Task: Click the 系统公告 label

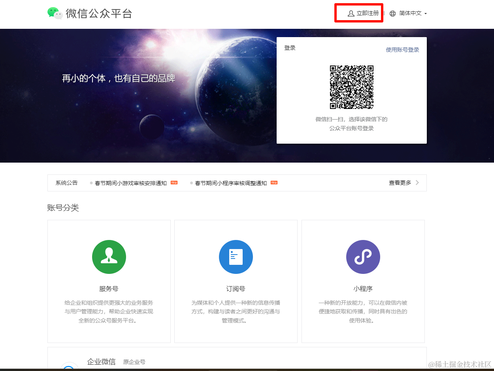Action: tap(67, 183)
